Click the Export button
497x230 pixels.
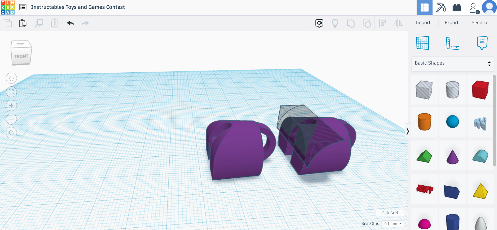pos(452,23)
